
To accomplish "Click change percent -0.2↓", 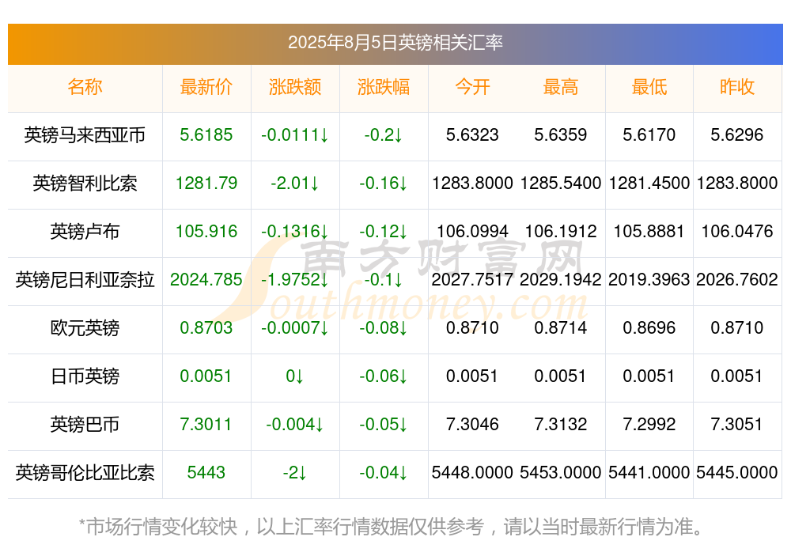I will [x=384, y=134].
